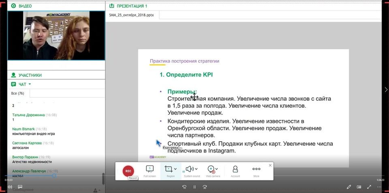This screenshot has width=389, height=193.
Task: Mute the video player volume
Action: [10, 187]
